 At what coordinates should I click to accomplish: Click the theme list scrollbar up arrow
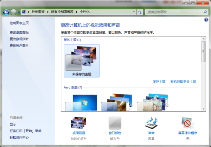tap(204, 39)
